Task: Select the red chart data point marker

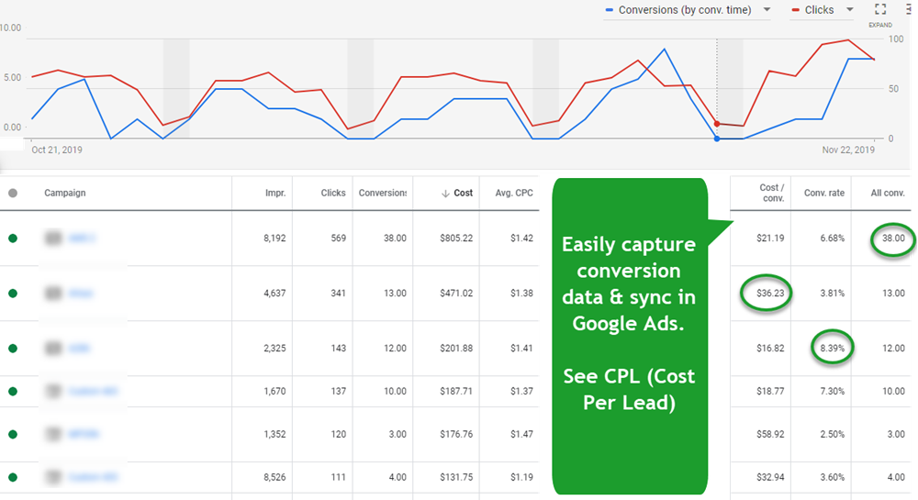Action: click(x=717, y=124)
